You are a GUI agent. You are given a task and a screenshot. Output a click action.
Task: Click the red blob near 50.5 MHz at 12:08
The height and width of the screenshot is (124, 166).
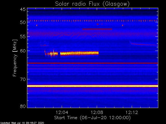coord(98,24)
